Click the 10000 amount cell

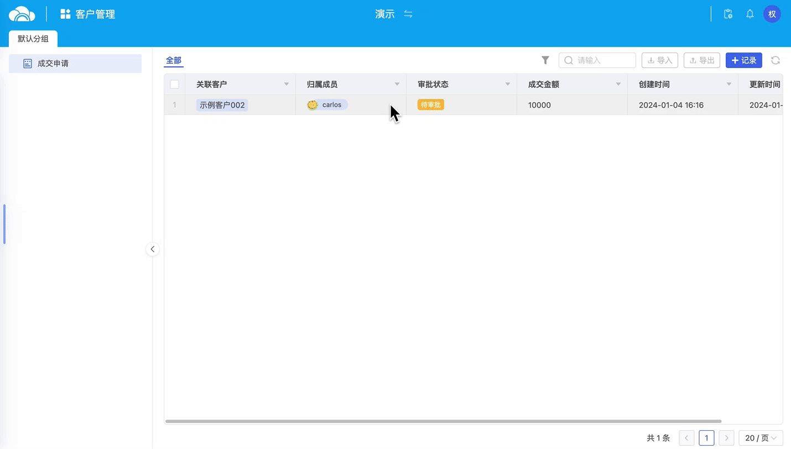pyautogui.click(x=573, y=105)
